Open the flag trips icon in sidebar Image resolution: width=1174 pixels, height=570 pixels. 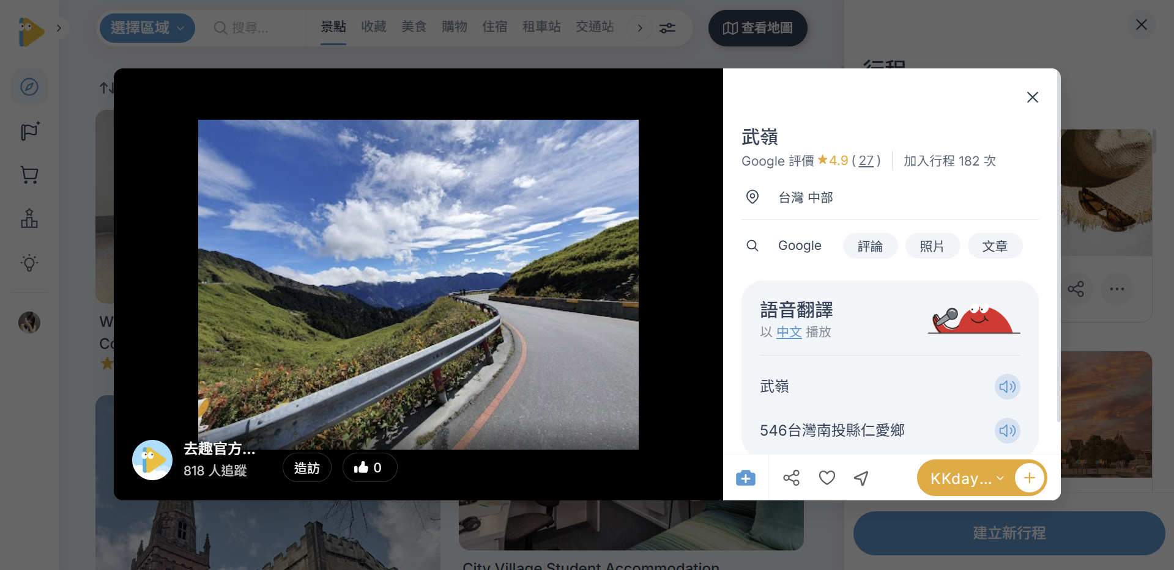point(29,131)
